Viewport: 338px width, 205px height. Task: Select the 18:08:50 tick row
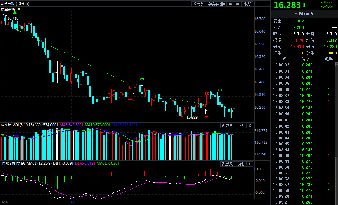pos(303,167)
